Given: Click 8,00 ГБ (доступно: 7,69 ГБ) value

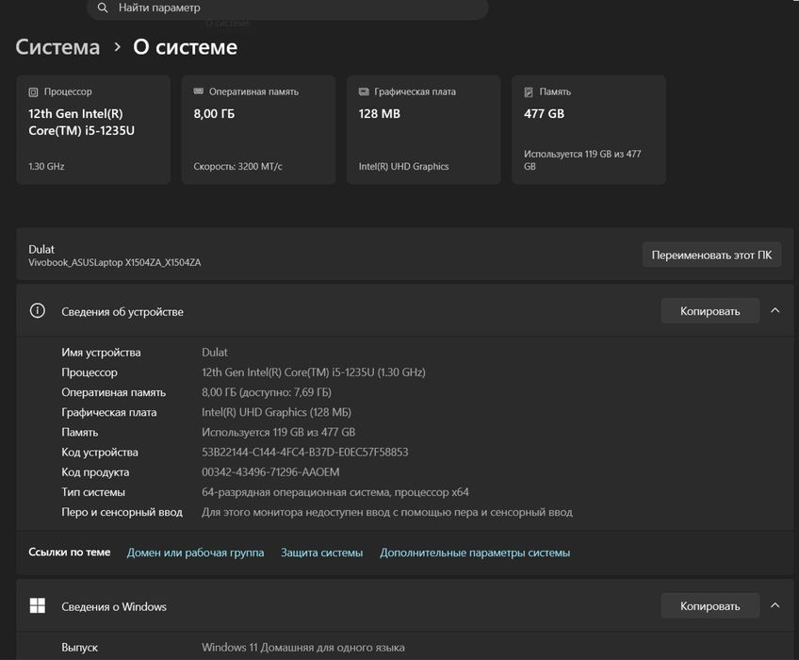Looking at the screenshot, I should click(267, 392).
